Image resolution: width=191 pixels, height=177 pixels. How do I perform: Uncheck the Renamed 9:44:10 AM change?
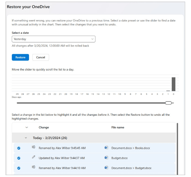(x=19, y=168)
